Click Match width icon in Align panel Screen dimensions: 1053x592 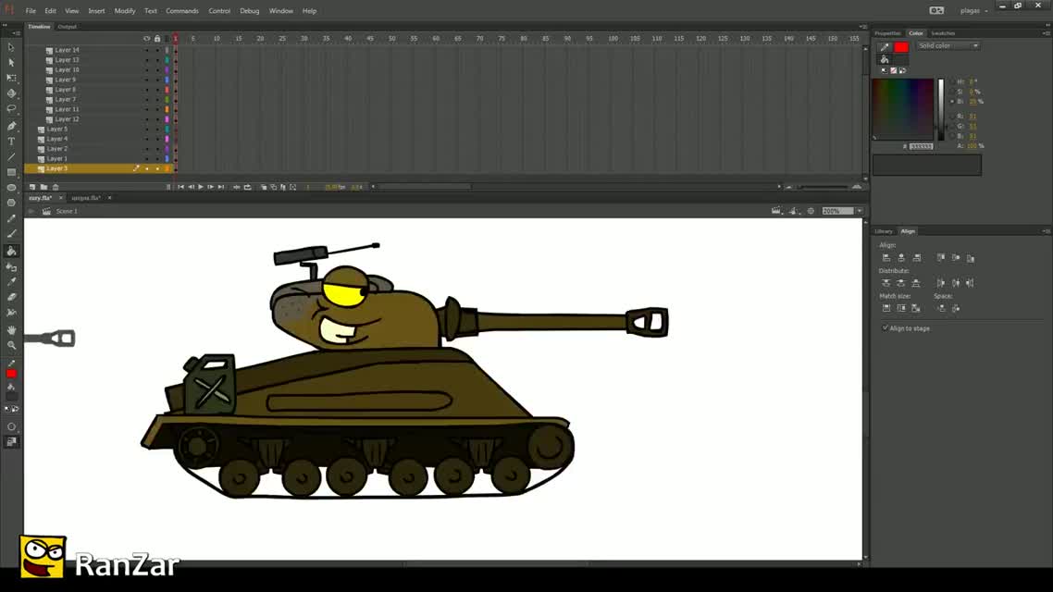(x=886, y=308)
